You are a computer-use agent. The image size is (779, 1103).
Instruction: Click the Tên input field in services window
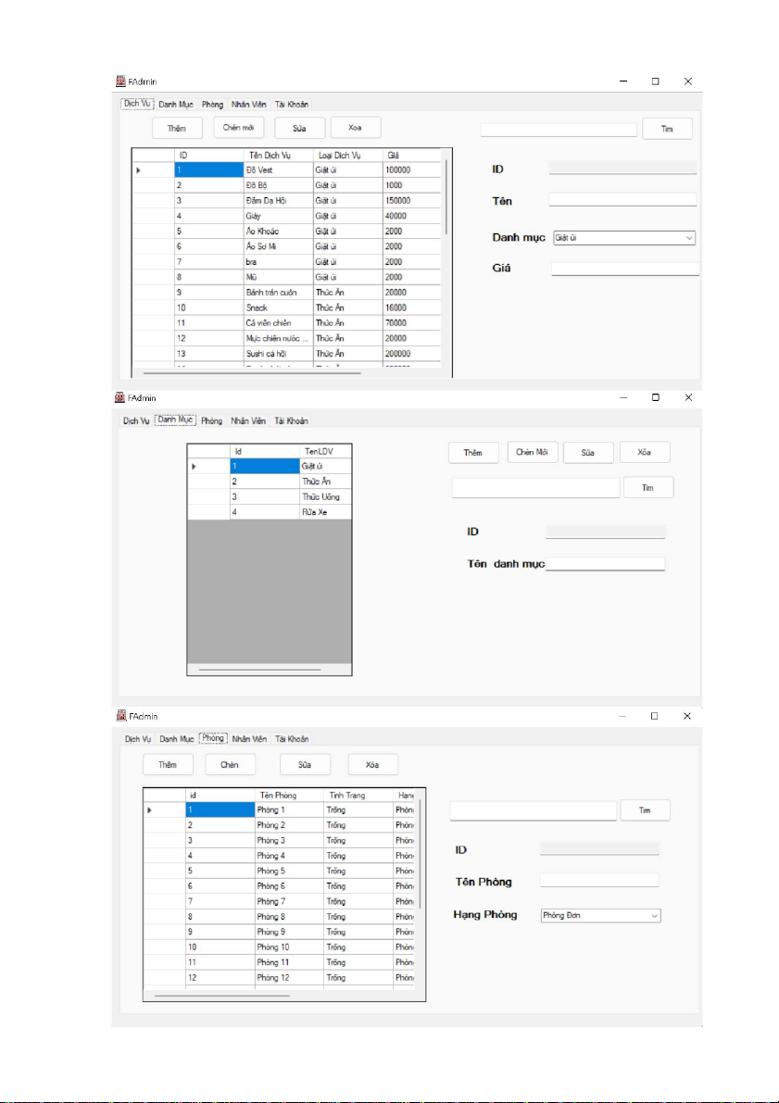tap(622, 200)
